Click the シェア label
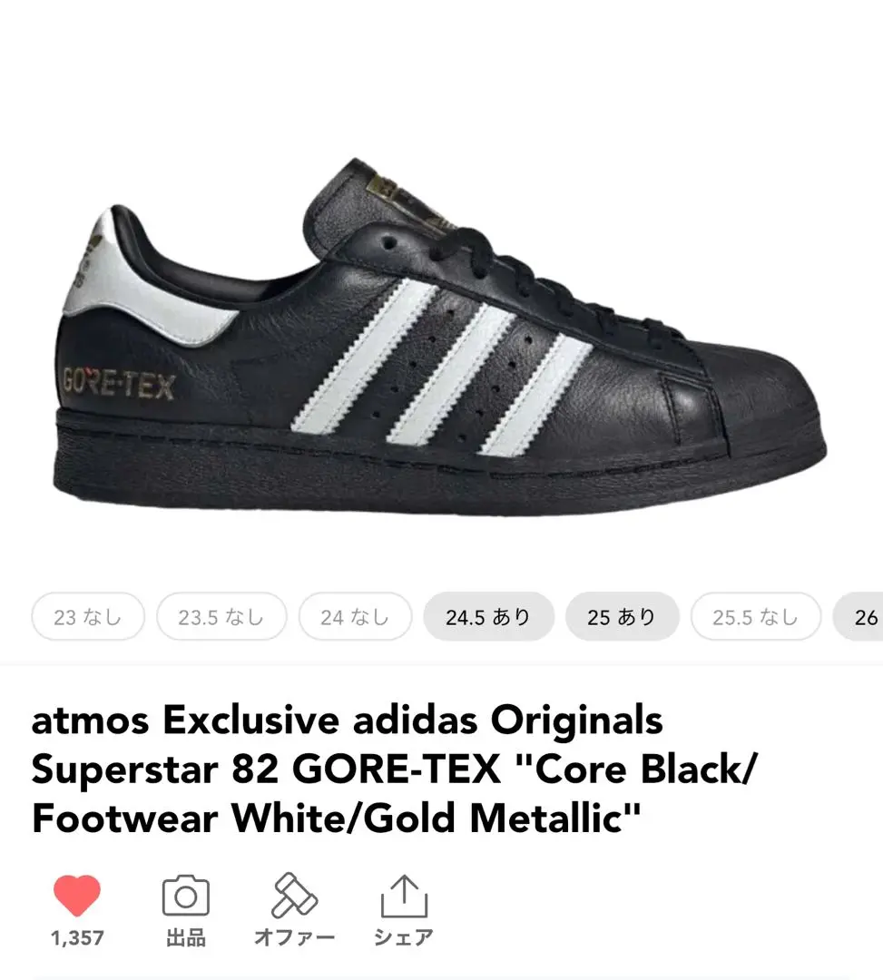The image size is (883, 980). (404, 937)
